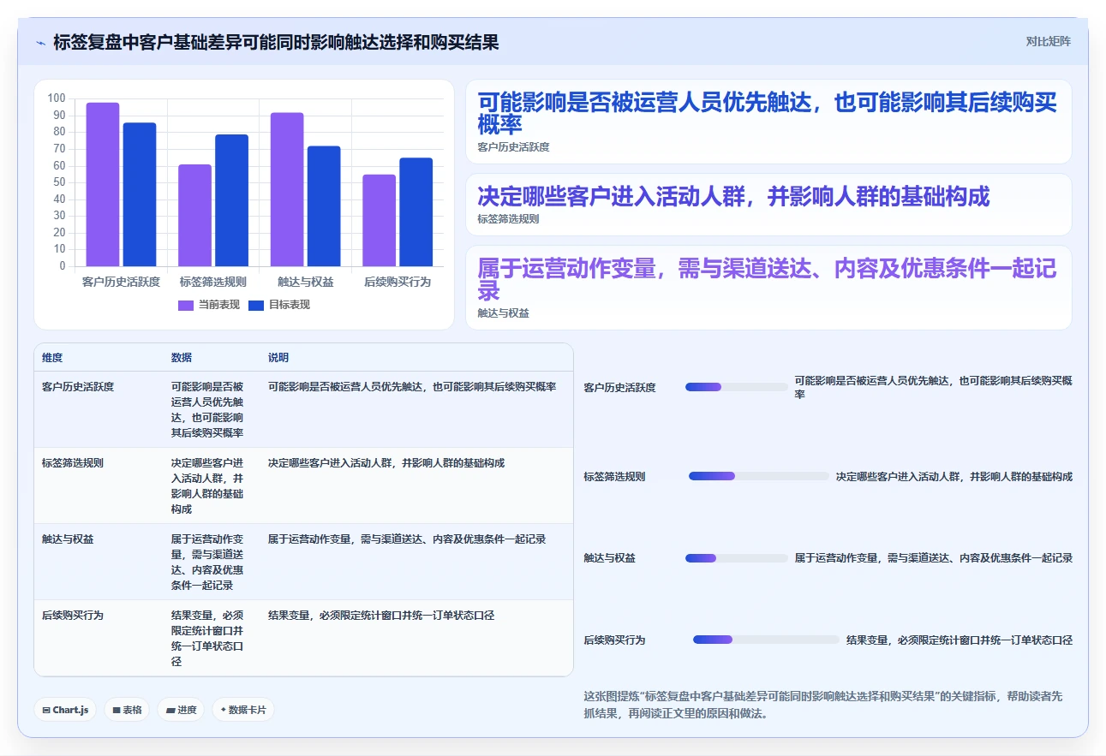This screenshot has width=1106, height=756.
Task: Click the blue 触达与权益 chart bar
Action: coord(324,206)
